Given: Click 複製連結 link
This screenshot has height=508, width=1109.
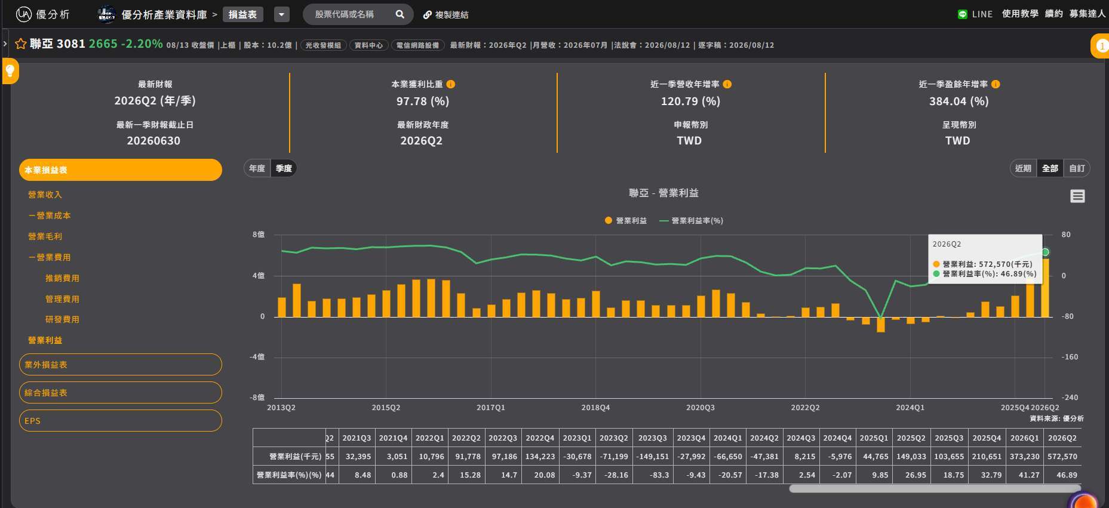Looking at the screenshot, I should [446, 14].
